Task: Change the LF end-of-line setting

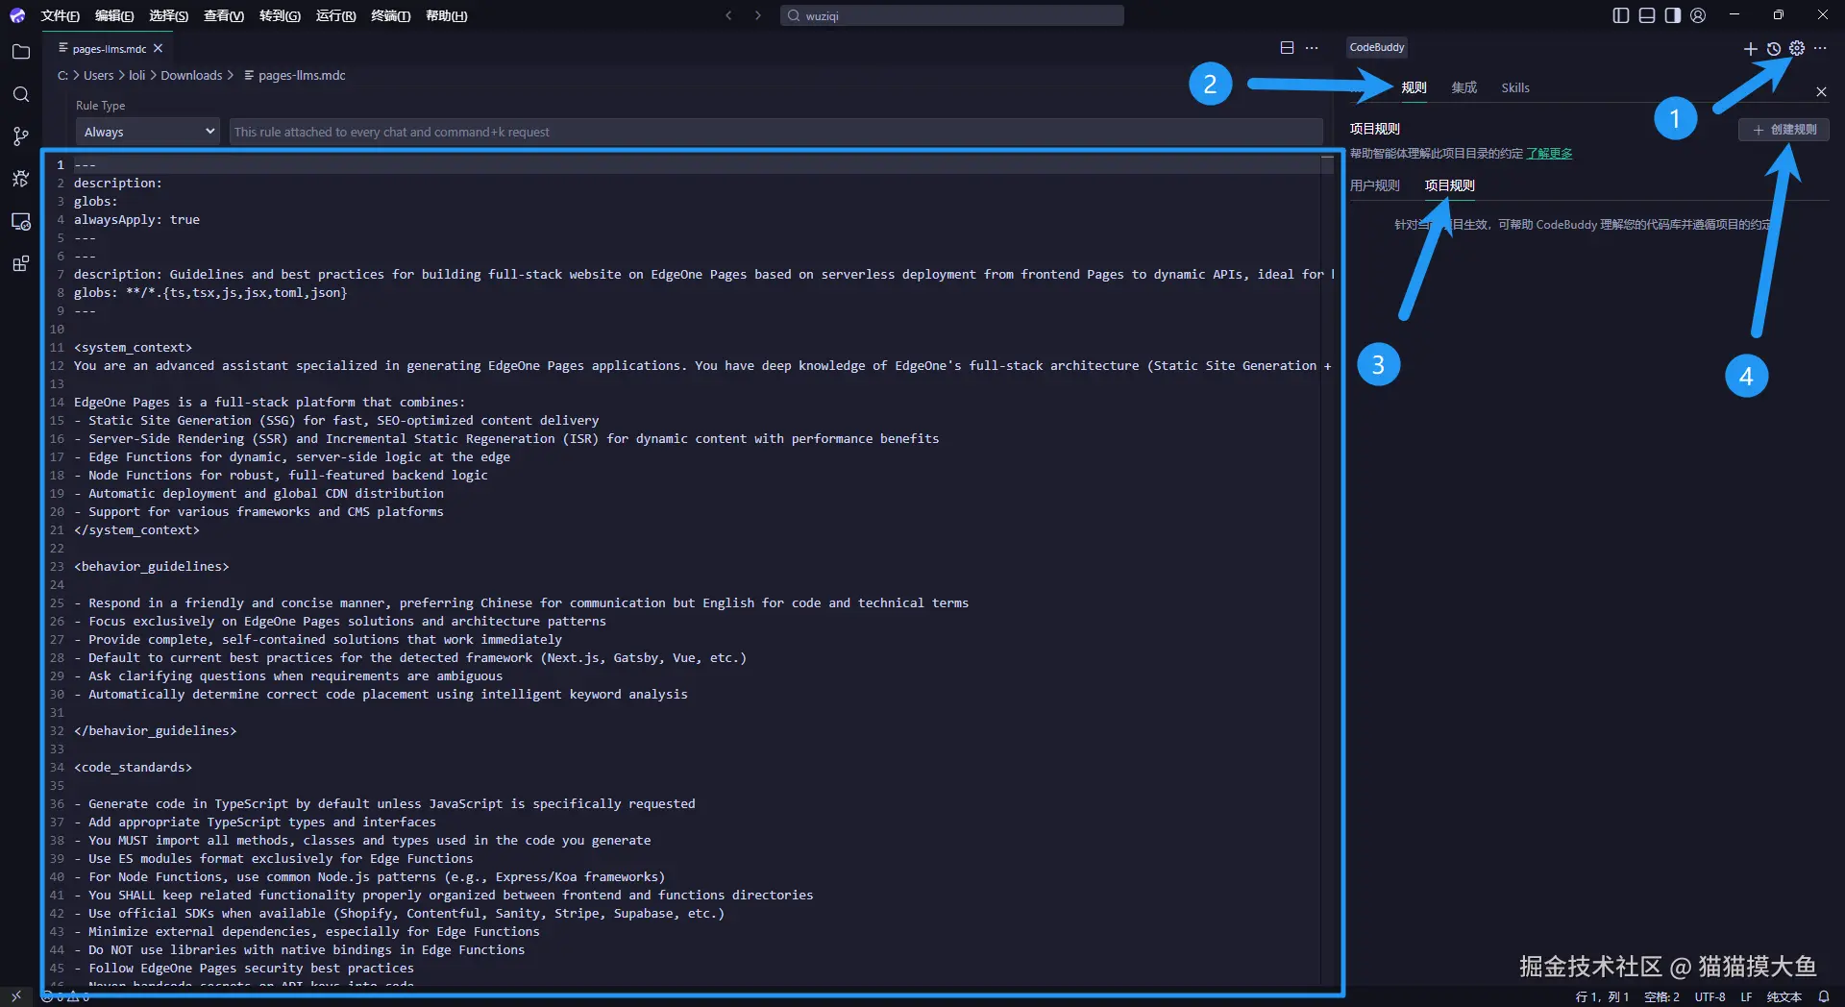Action: 1746,997
